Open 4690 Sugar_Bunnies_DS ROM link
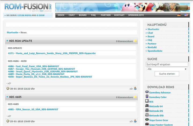This screenshot has height=126, width=193. click(x=50, y=77)
